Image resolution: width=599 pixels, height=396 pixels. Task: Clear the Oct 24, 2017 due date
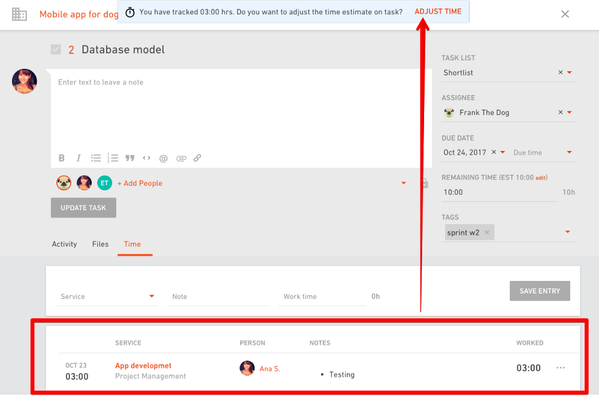(x=494, y=152)
